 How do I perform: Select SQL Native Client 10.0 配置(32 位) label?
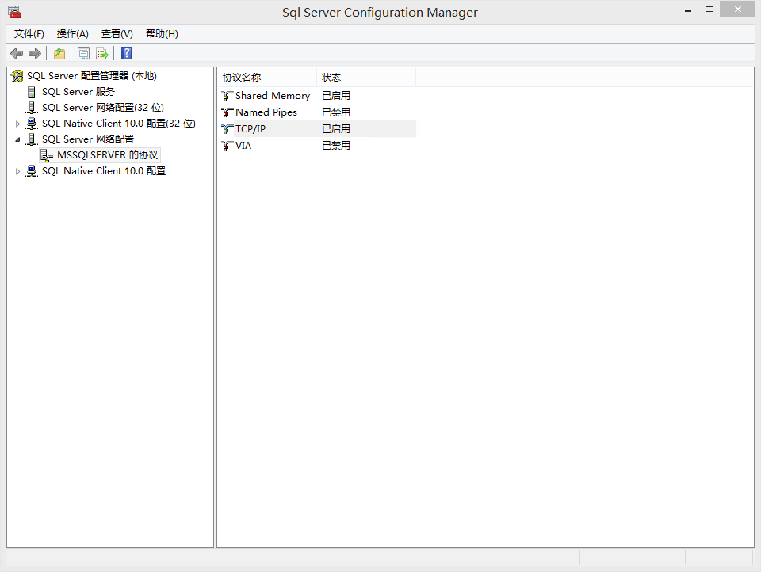coord(119,124)
